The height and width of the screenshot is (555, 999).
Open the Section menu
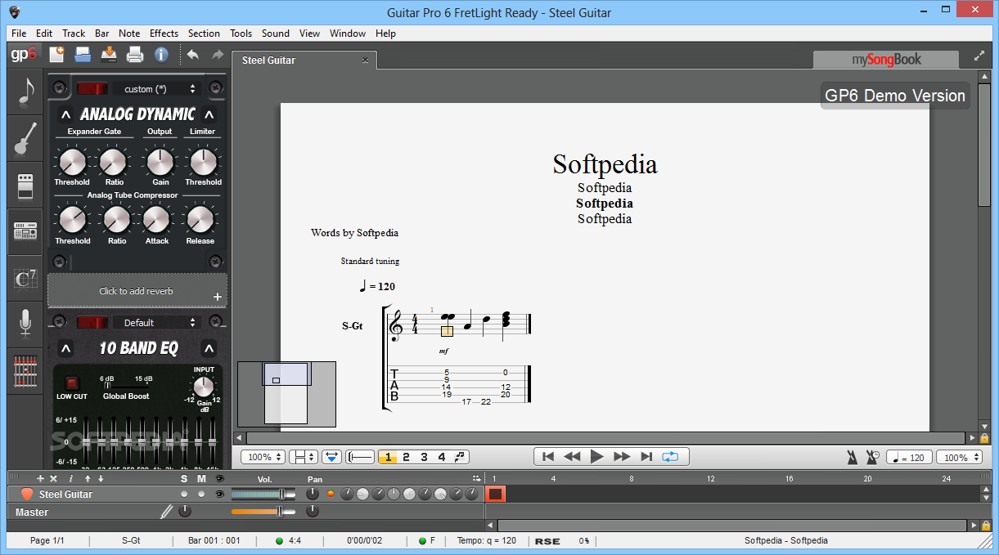[x=204, y=34]
